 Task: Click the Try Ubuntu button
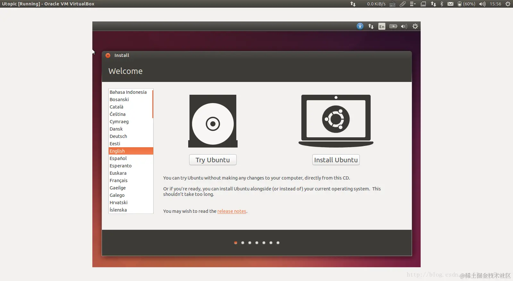click(213, 160)
